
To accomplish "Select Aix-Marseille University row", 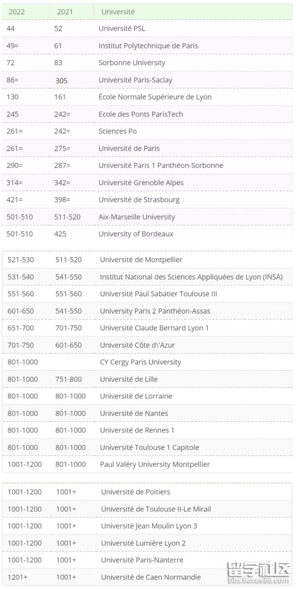I will click(x=137, y=217).
